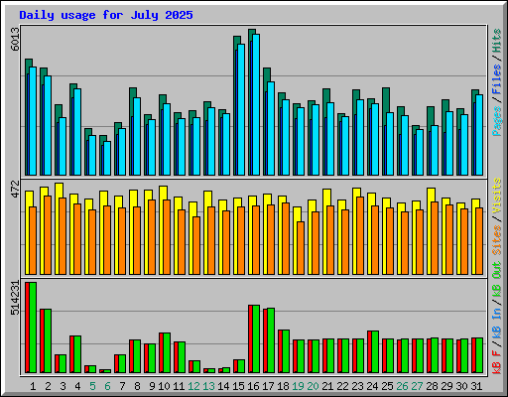
Task: Click the orange sites bar for day 3
Action: tap(63, 236)
